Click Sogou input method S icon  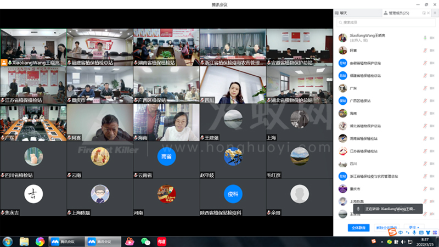[392, 233]
